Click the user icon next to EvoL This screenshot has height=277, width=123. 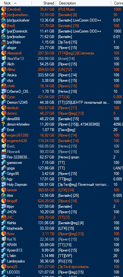point(4,146)
